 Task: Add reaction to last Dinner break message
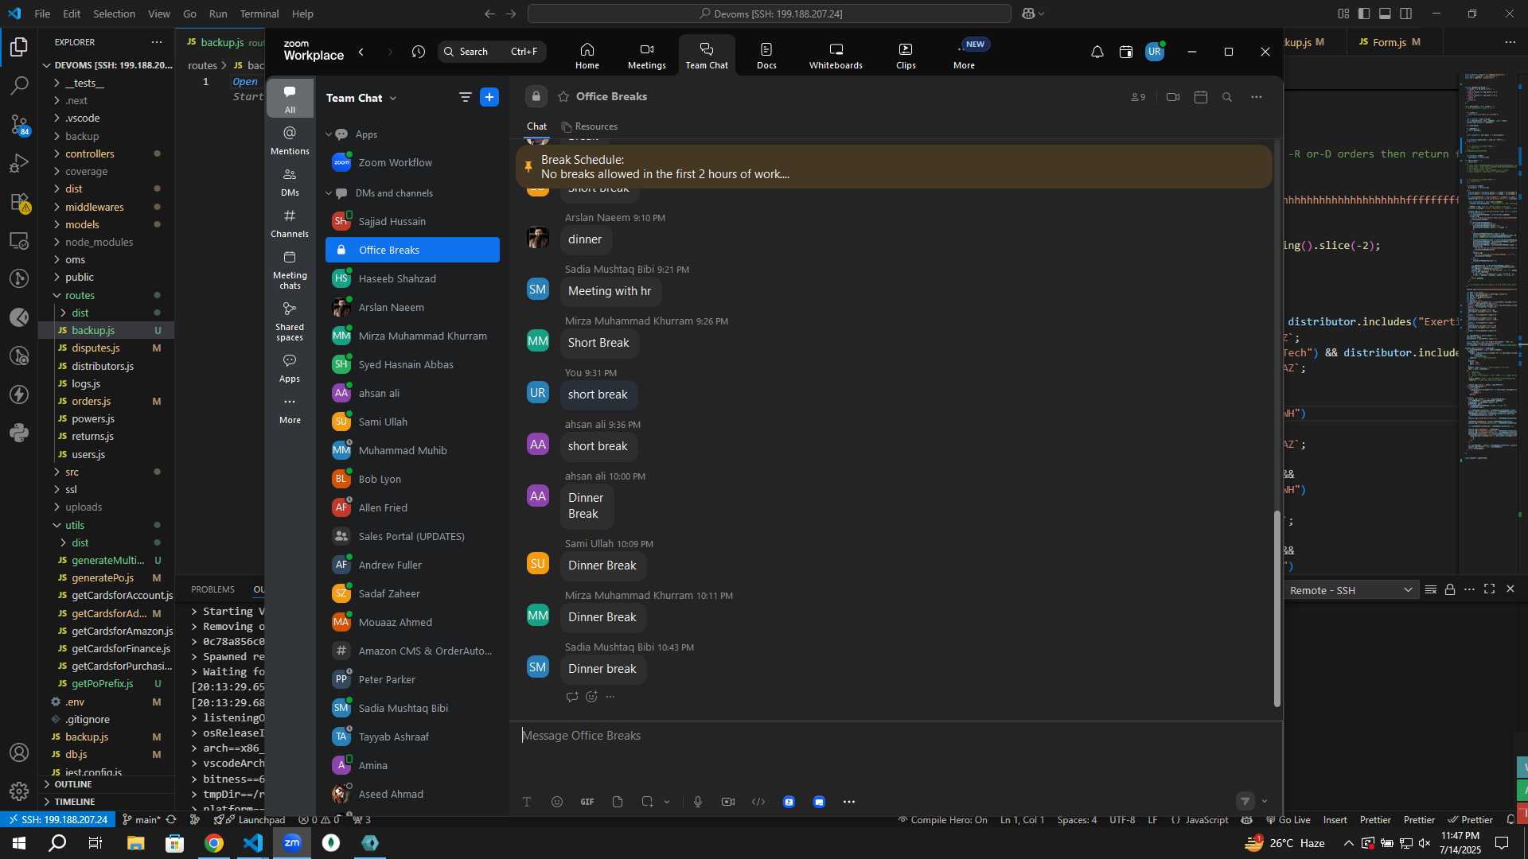(x=591, y=697)
